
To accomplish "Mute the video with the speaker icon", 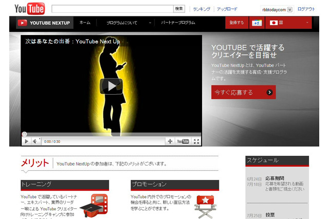I will click(x=35, y=141).
